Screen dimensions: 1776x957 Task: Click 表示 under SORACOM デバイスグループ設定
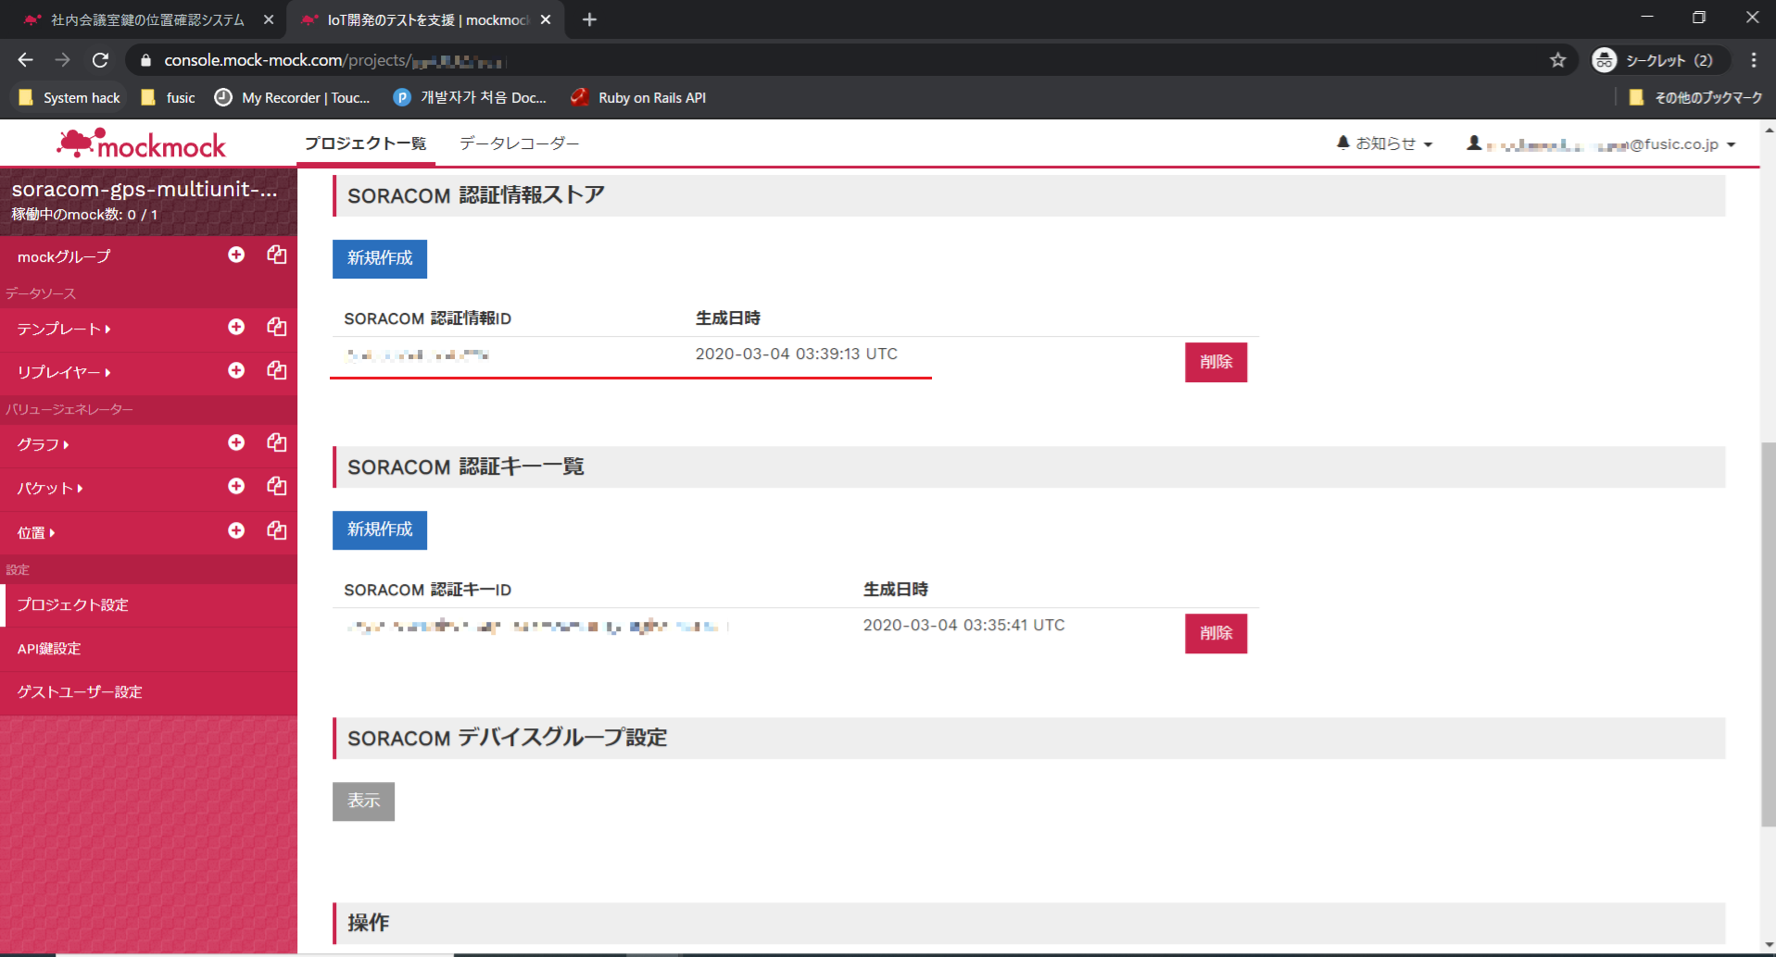[363, 801]
